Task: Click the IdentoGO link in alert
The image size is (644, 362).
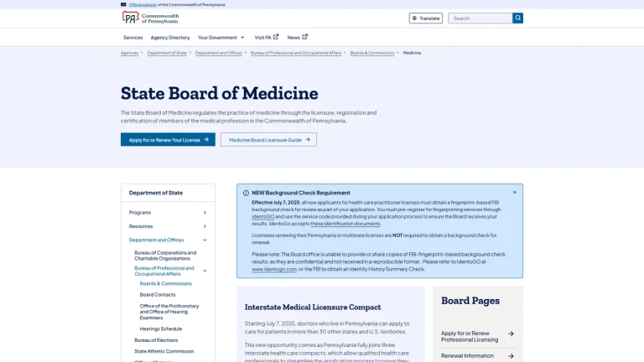Action: [262, 217]
